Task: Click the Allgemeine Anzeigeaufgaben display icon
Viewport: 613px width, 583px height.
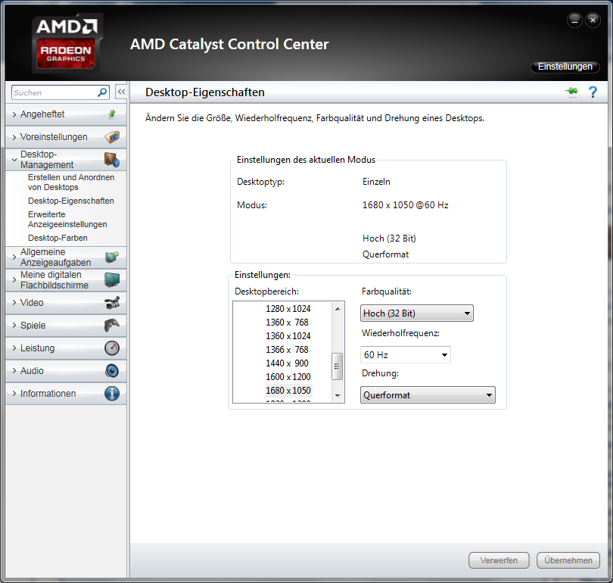Action: coord(112,257)
